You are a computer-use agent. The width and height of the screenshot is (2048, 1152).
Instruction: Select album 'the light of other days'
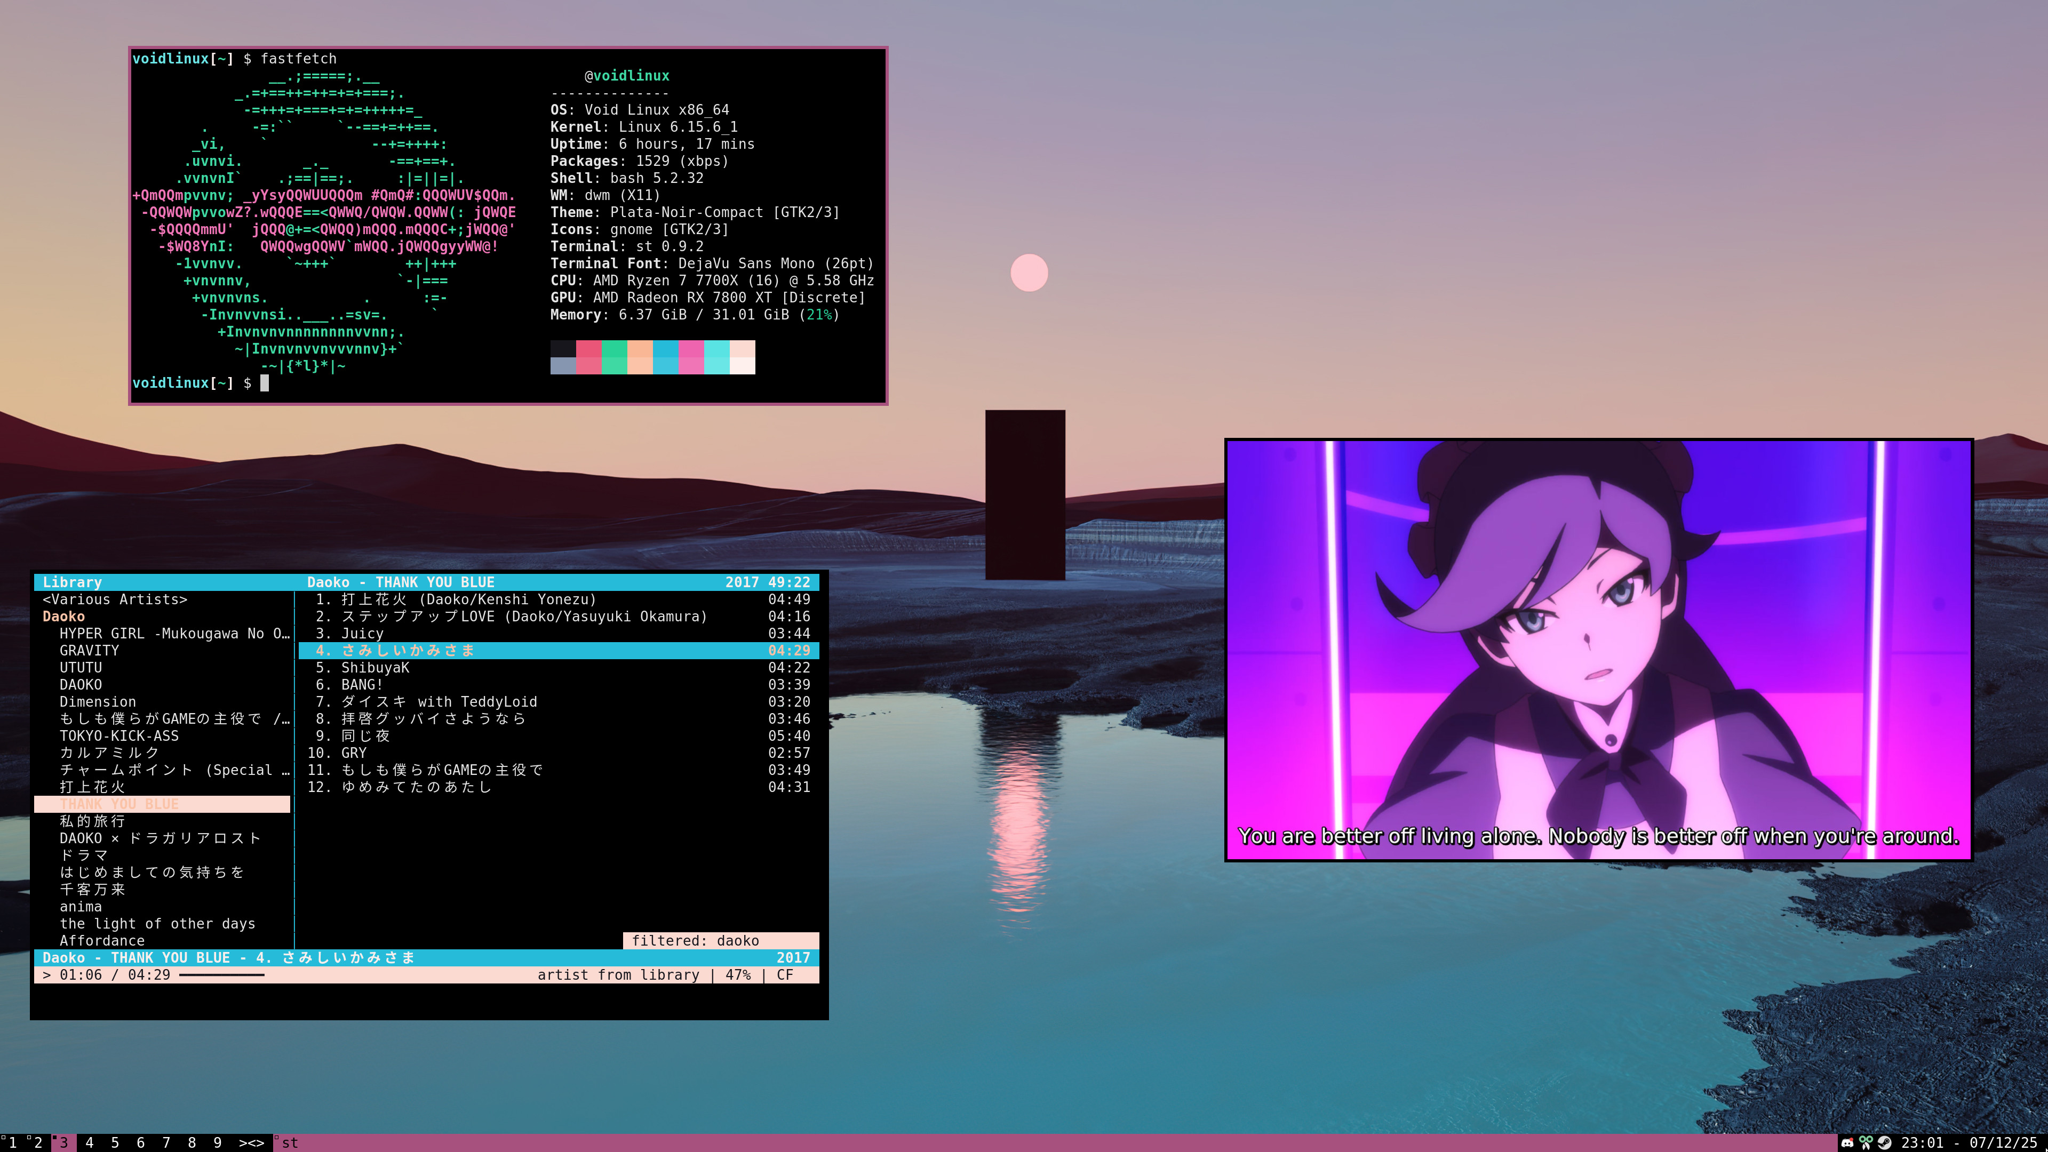157,924
